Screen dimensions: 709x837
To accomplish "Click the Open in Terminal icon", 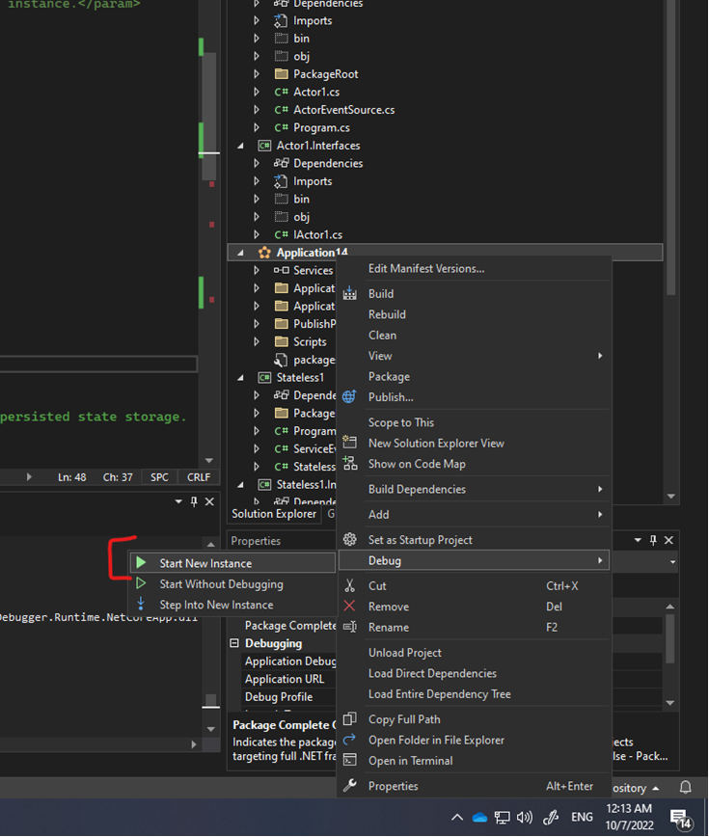I will [x=350, y=760].
